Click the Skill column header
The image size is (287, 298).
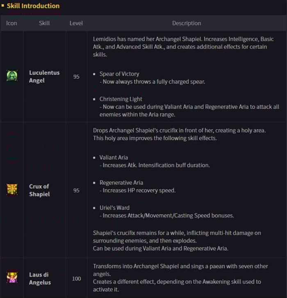44,23
